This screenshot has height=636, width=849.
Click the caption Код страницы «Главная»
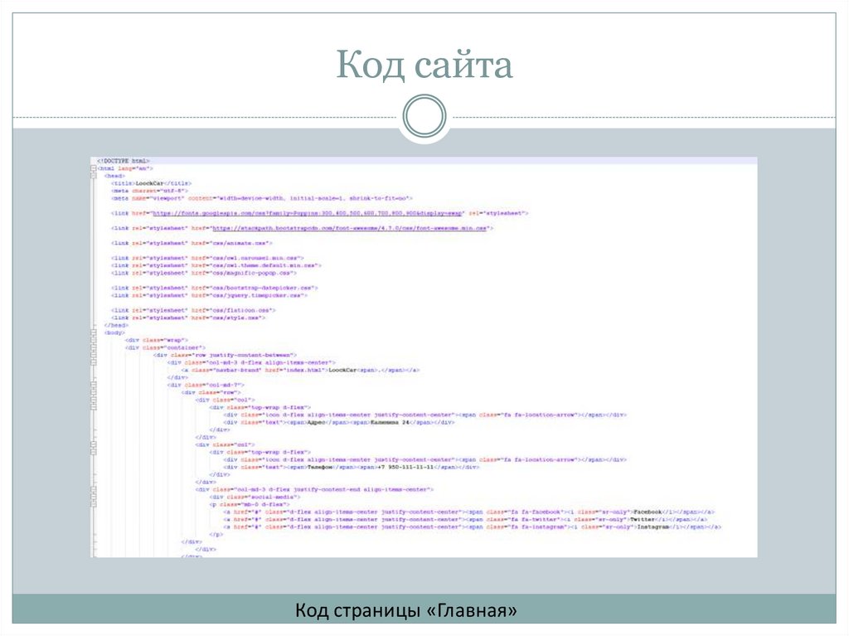[x=408, y=609]
